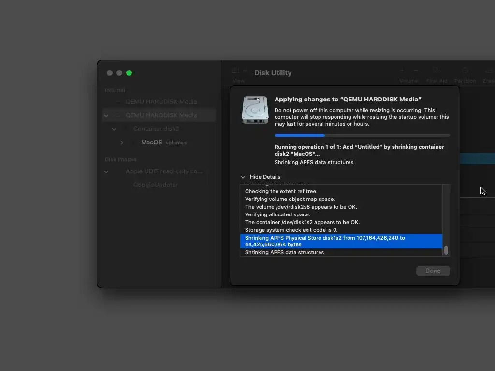The image size is (495, 371).
Task: Click the Partition toolbar label
Action: point(465,81)
